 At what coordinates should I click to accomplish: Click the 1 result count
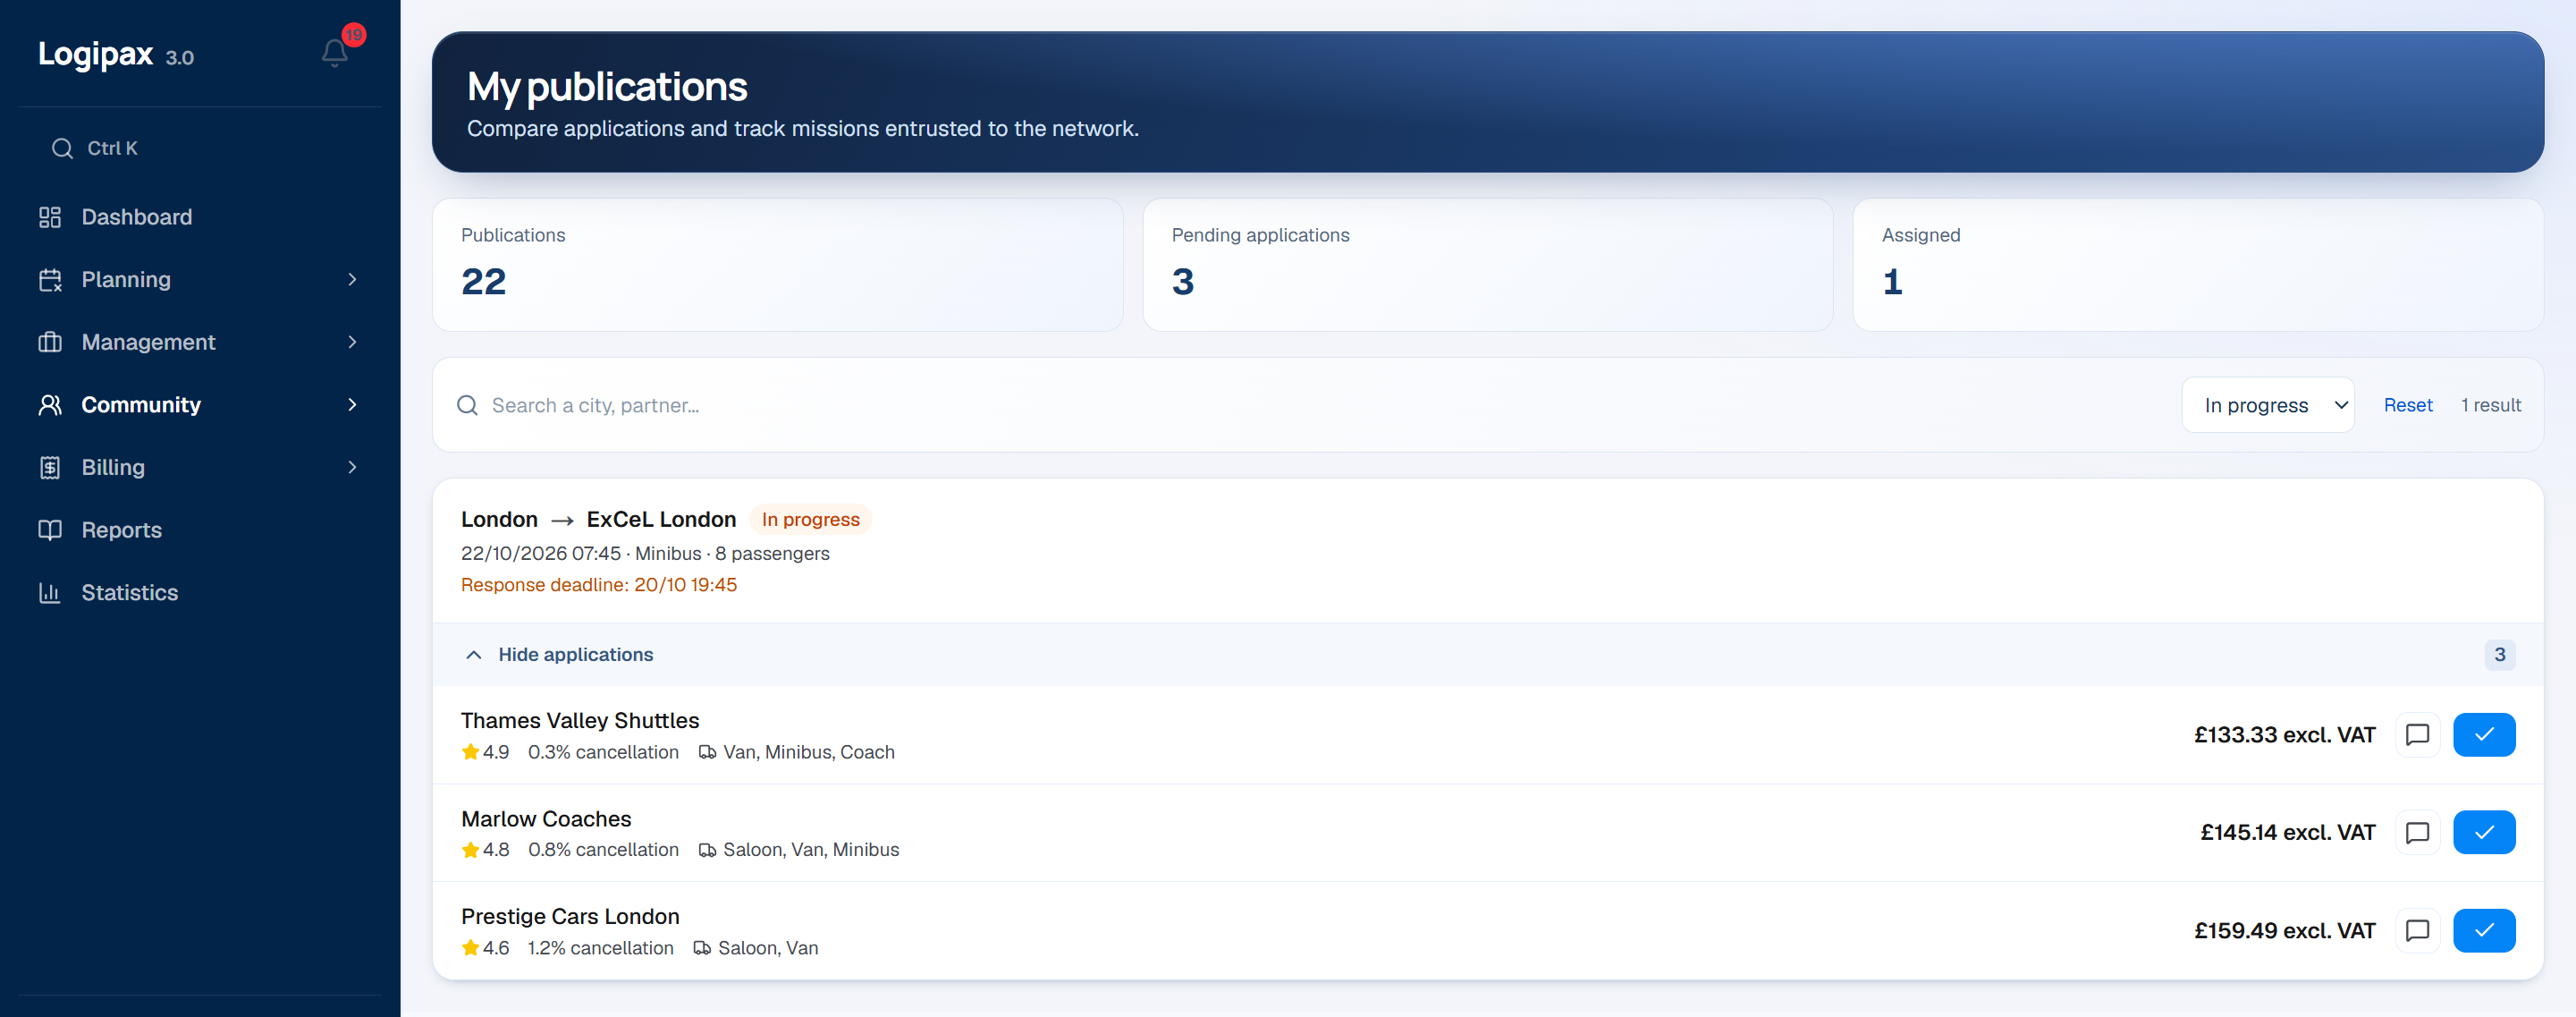(2490, 405)
